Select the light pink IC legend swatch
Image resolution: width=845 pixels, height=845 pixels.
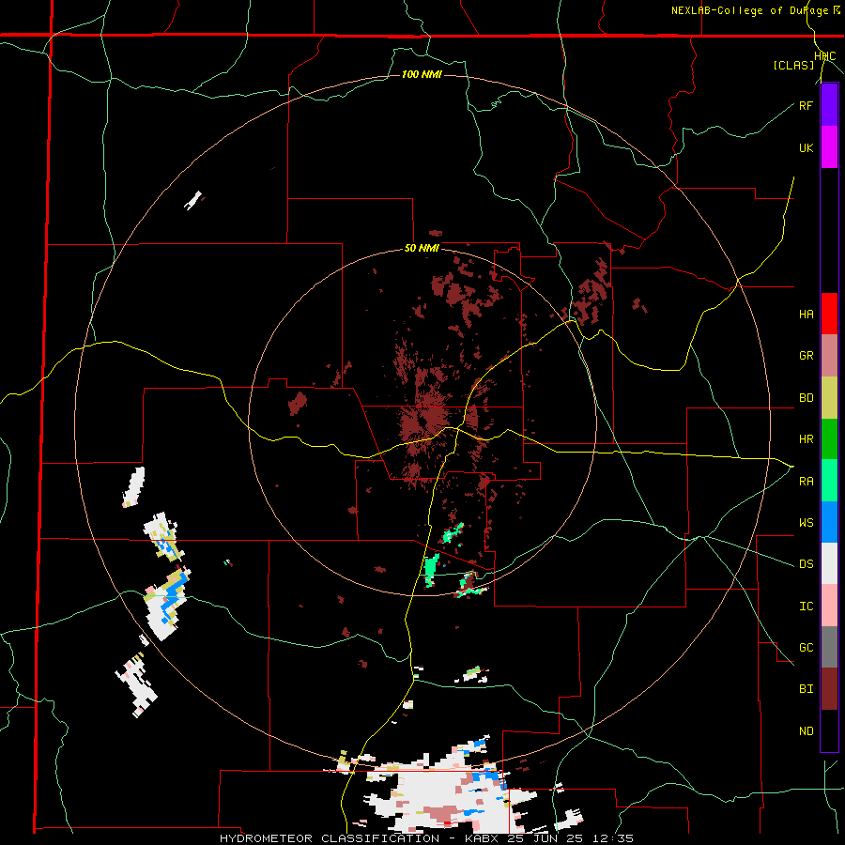coord(829,606)
